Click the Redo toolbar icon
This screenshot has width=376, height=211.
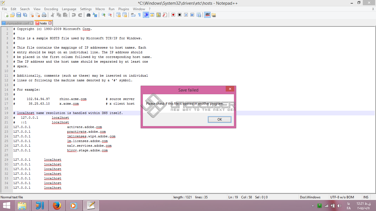click(x=80, y=15)
